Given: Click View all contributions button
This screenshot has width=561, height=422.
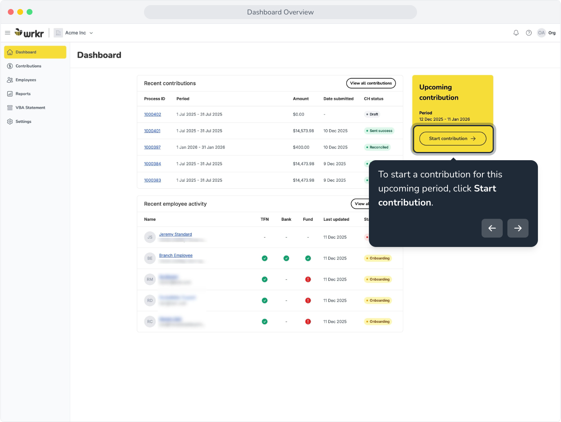Looking at the screenshot, I should [371, 83].
